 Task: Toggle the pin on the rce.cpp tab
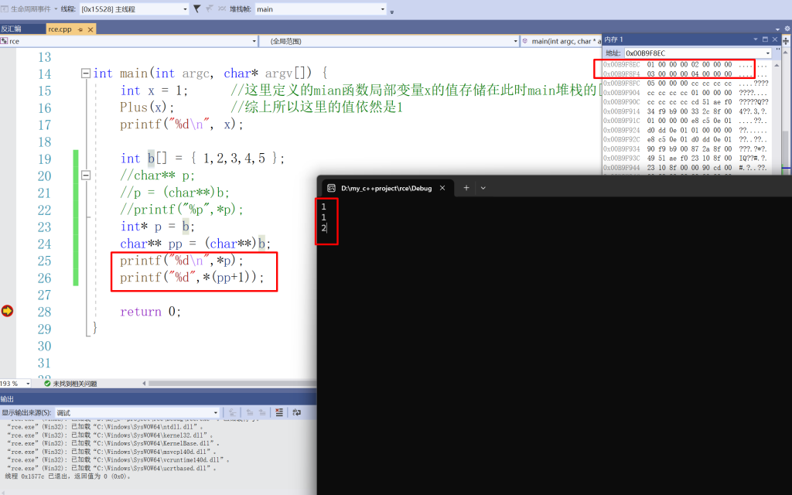point(80,29)
